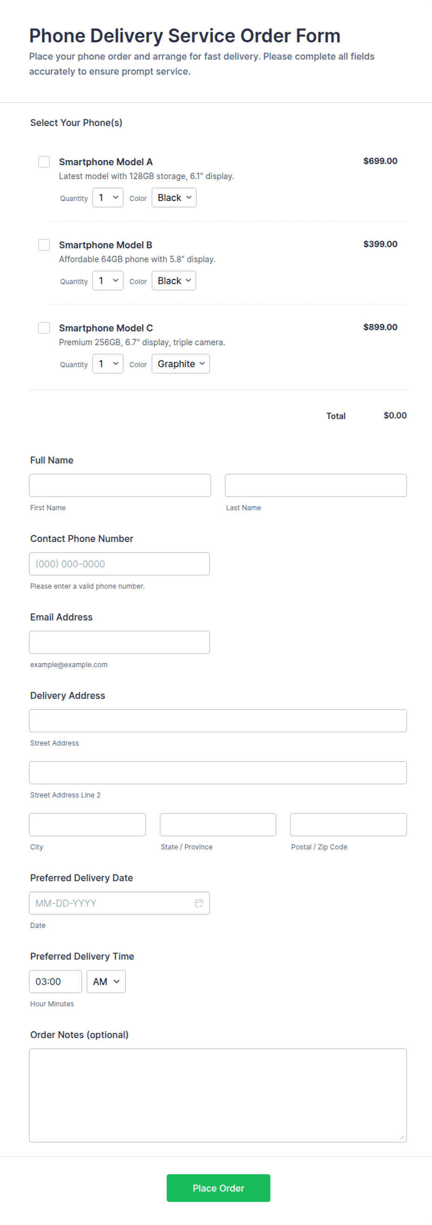This screenshot has height=1225, width=432.
Task: Click the Email Address input field
Action: tap(120, 643)
